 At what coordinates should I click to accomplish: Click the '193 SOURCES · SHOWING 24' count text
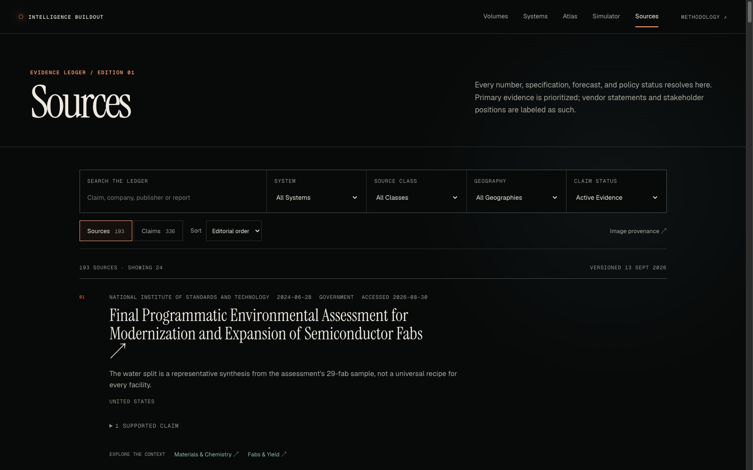pos(121,268)
